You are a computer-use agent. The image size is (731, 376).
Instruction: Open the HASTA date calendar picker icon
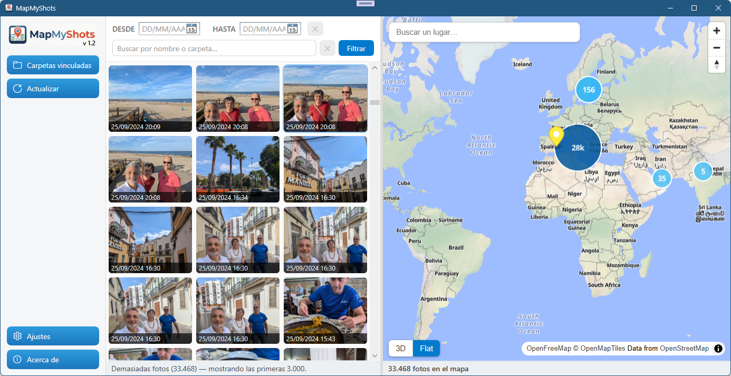[293, 29]
